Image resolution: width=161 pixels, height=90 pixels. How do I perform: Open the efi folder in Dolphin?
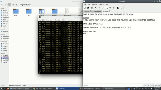(29, 12)
